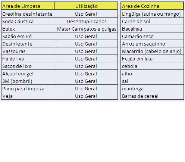
Task: Click the 'Veja' cell
Action: 28,96
